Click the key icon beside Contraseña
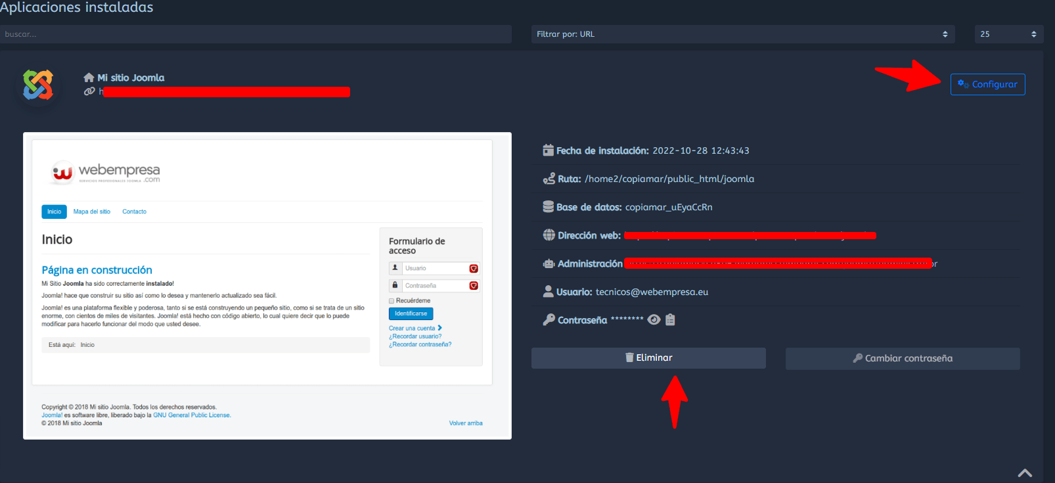1055x483 pixels. point(549,319)
